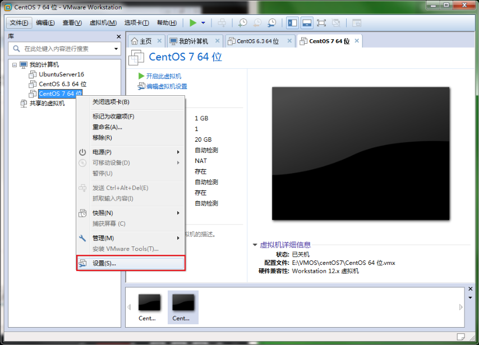Click the send Ctrl+Alt+Del toolbar icon
This screenshot has height=345, width=479.
click(x=222, y=23)
